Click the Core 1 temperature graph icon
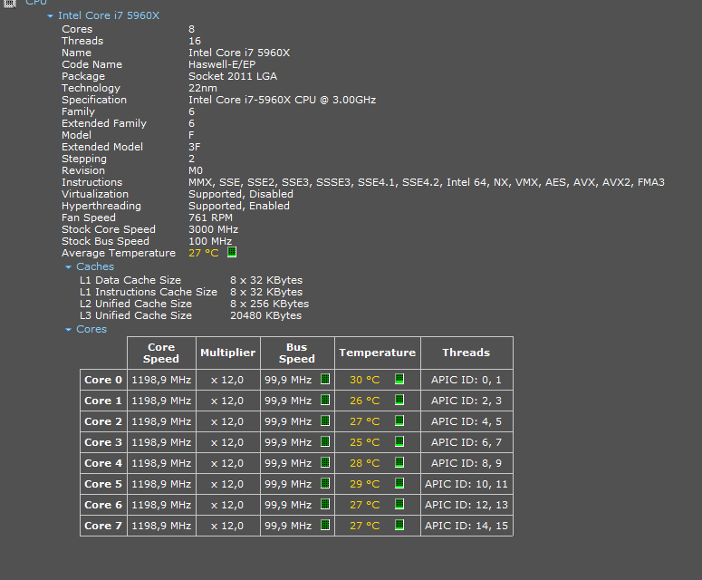The image size is (702, 580). 399,400
